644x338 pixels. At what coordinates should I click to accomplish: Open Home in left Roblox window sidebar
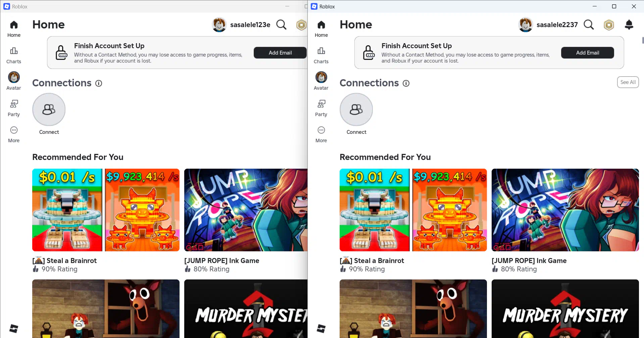pos(14,29)
